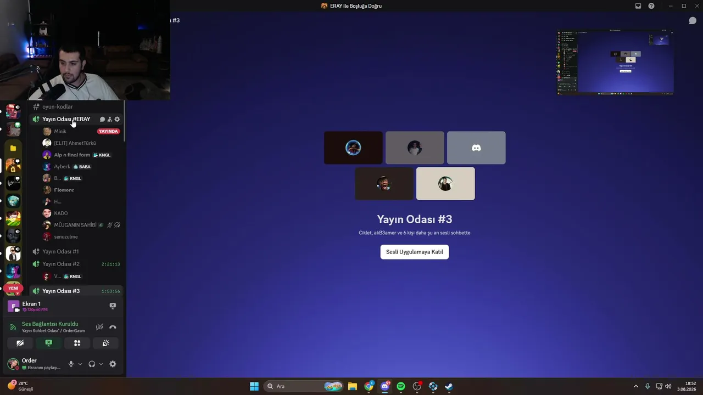
Task: Open the first participant tile with blue avatar
Action: click(x=353, y=148)
